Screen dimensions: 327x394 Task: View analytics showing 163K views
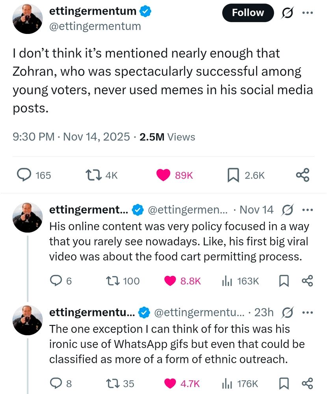pyautogui.click(x=227, y=281)
